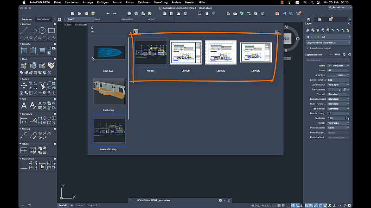Viewport: 371px width, 208px height.
Task: Switch to the Layout1 bottom tab
Action: point(80,205)
